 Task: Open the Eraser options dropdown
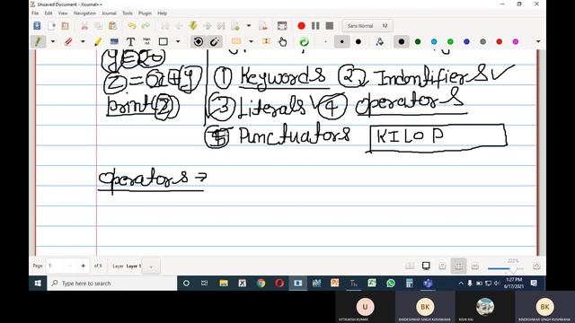click(83, 42)
